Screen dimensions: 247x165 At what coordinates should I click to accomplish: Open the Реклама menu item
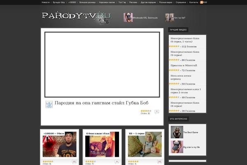133,2
